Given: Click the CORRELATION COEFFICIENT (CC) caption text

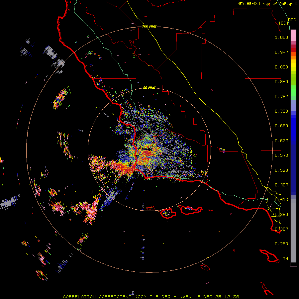Looking at the screenshot, I should [x=105, y=297].
